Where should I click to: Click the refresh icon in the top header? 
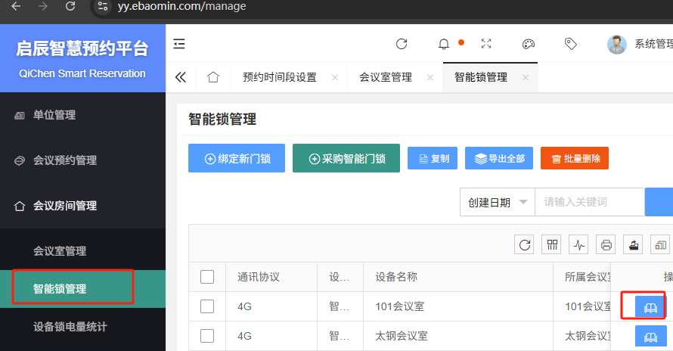(402, 44)
